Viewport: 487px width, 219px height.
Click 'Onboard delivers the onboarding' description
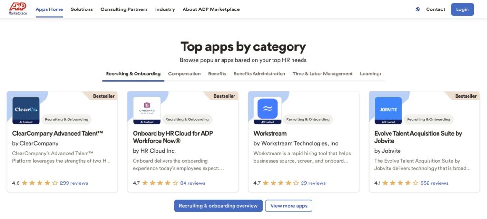tap(178, 165)
